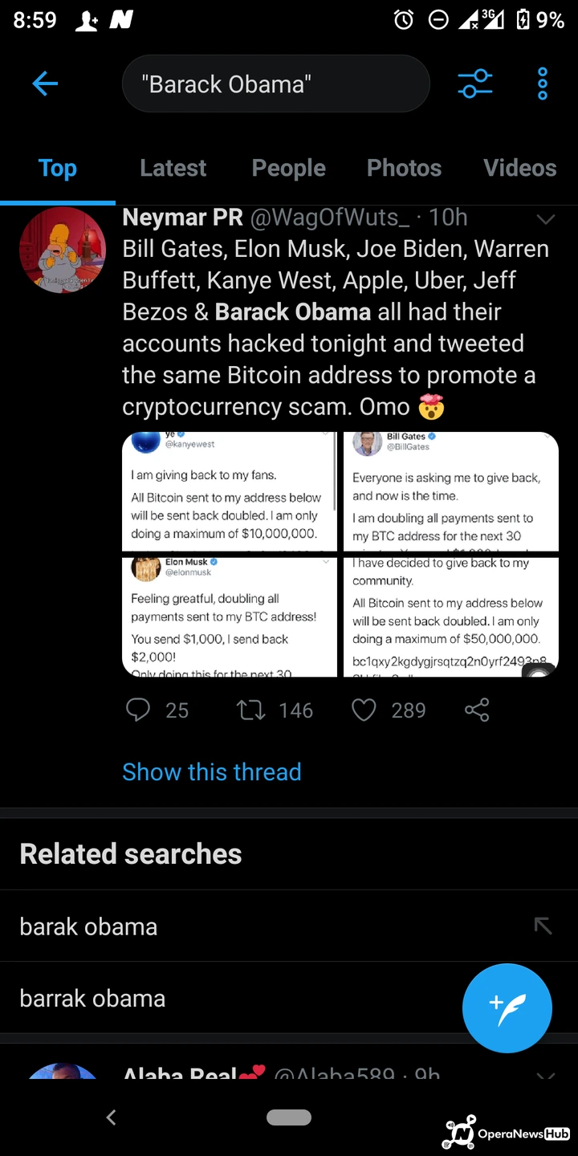Open search filter settings icon
Image resolution: width=578 pixels, height=1156 pixels.
pyautogui.click(x=474, y=83)
